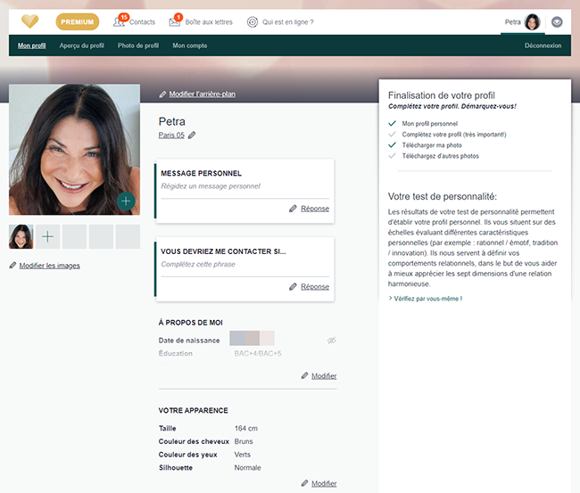Open the Petra user account menu
This screenshot has width=580, height=493.
point(523,22)
